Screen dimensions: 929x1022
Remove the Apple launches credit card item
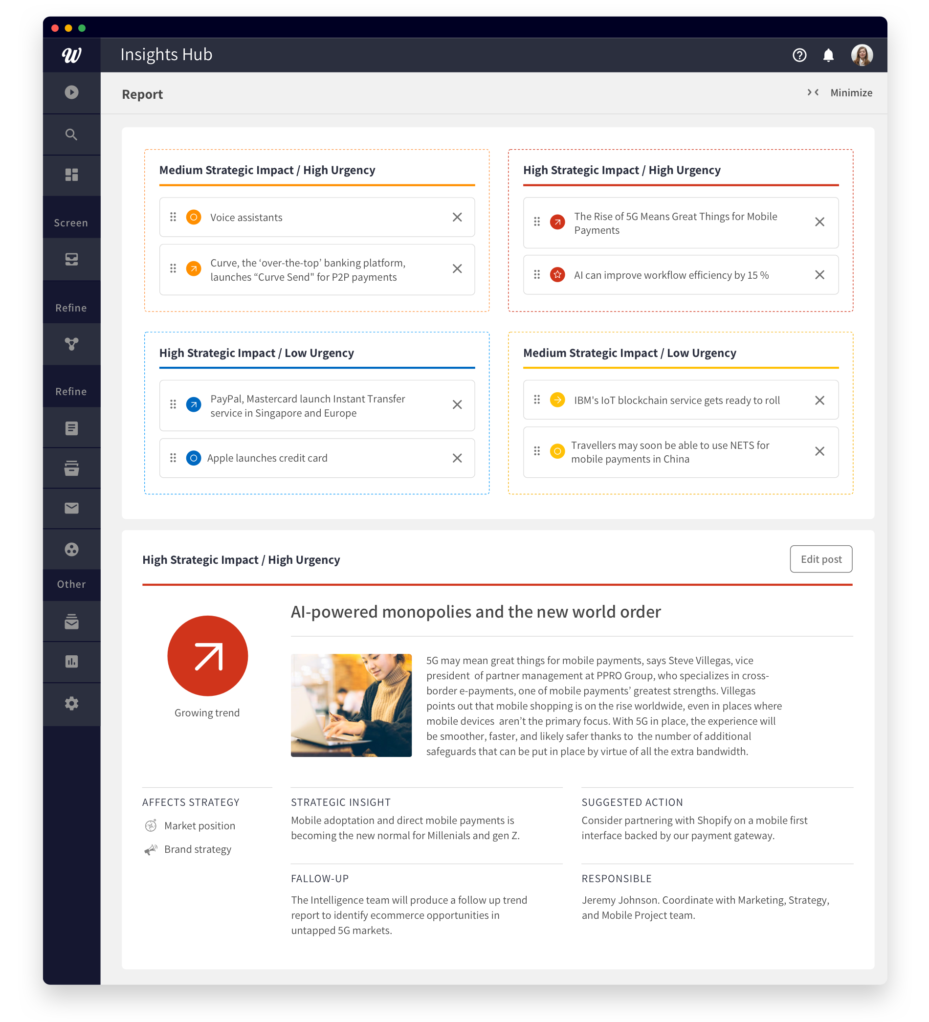point(457,458)
